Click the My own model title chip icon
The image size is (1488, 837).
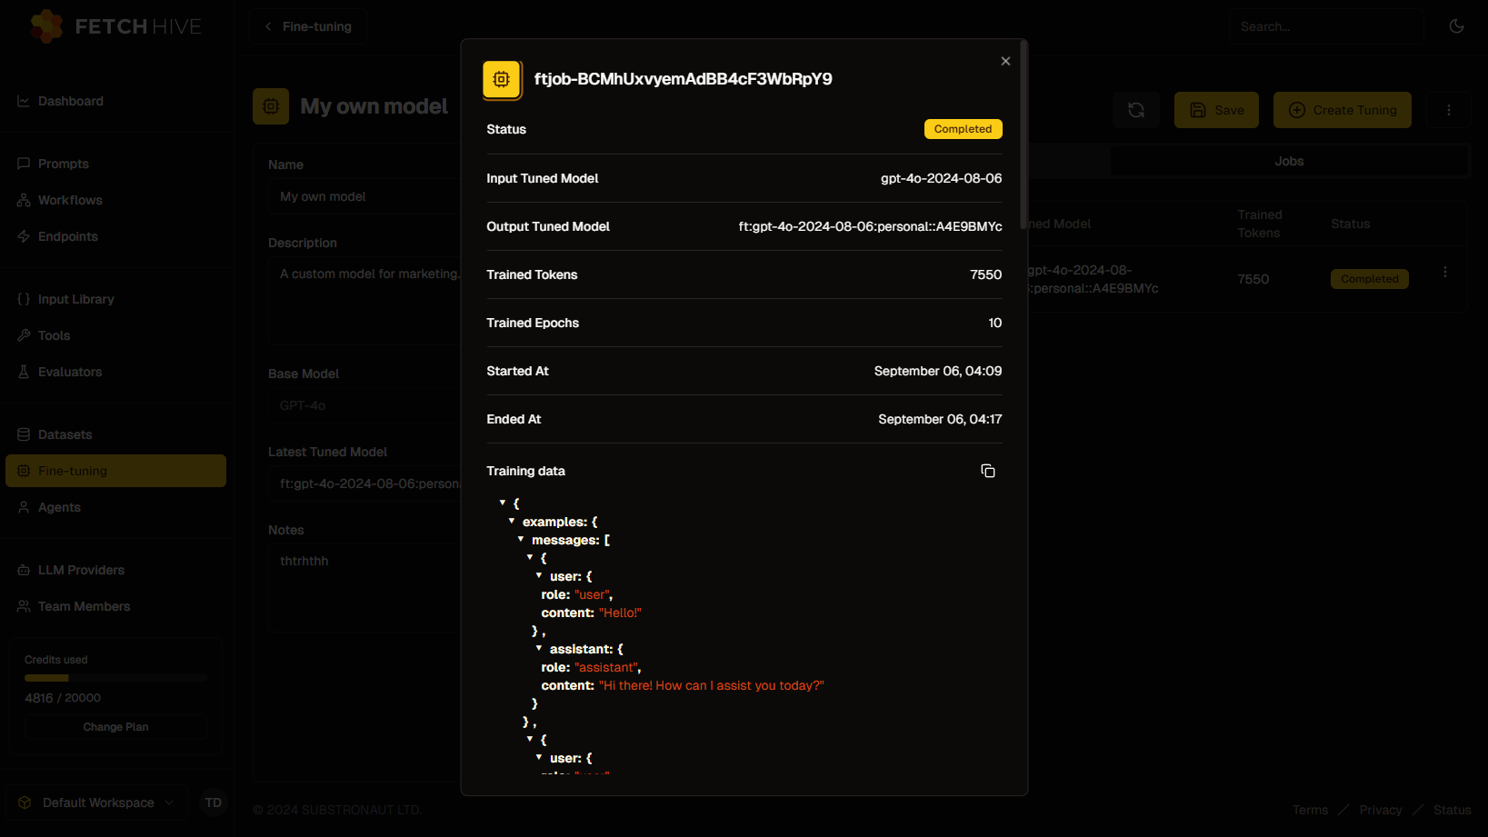pos(271,106)
